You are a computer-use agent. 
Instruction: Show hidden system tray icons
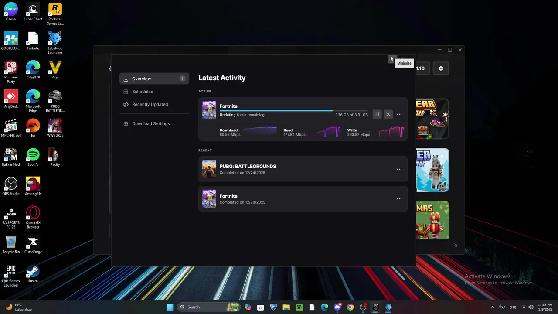tap(493, 307)
